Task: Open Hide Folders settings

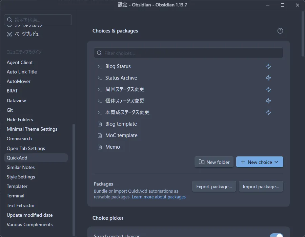Action: (x=20, y=120)
